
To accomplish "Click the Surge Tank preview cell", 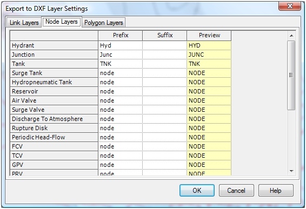I will pos(209,73).
